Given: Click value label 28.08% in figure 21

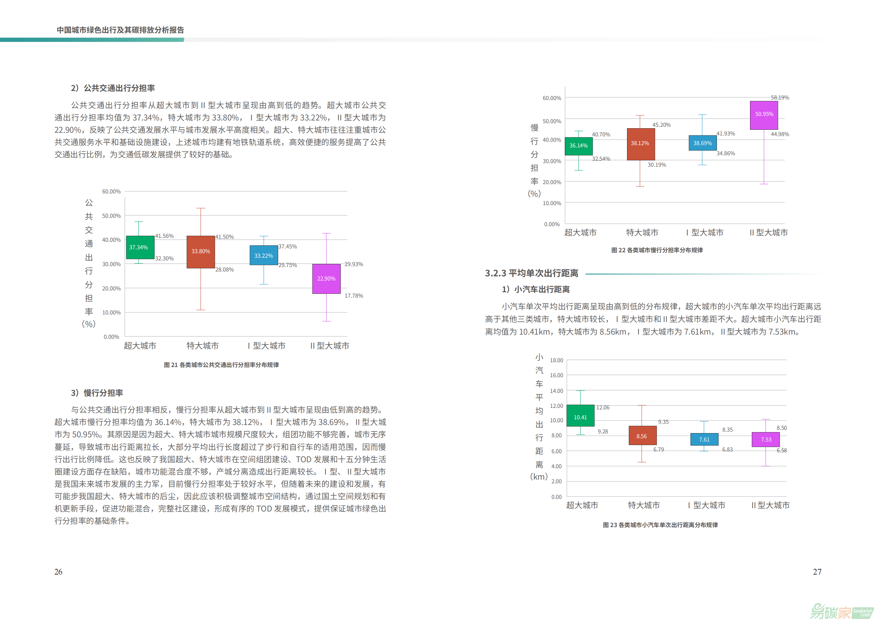Looking at the screenshot, I should [224, 270].
